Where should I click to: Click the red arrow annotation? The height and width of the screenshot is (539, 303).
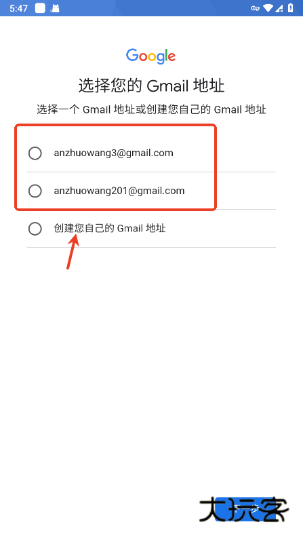(x=73, y=251)
